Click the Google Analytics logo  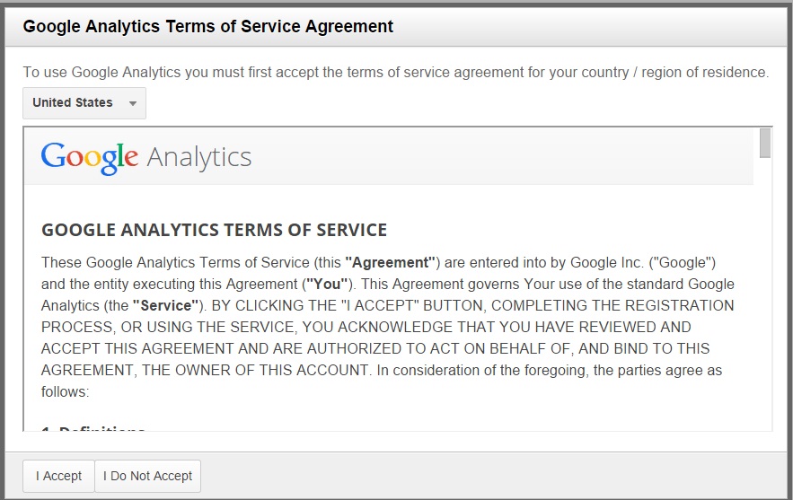[x=146, y=157]
